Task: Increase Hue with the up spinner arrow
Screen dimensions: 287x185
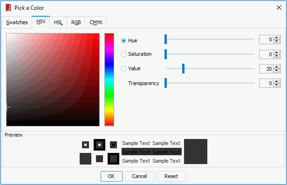Action: pyautogui.click(x=277, y=38)
